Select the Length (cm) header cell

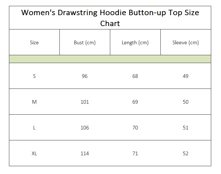(135, 42)
